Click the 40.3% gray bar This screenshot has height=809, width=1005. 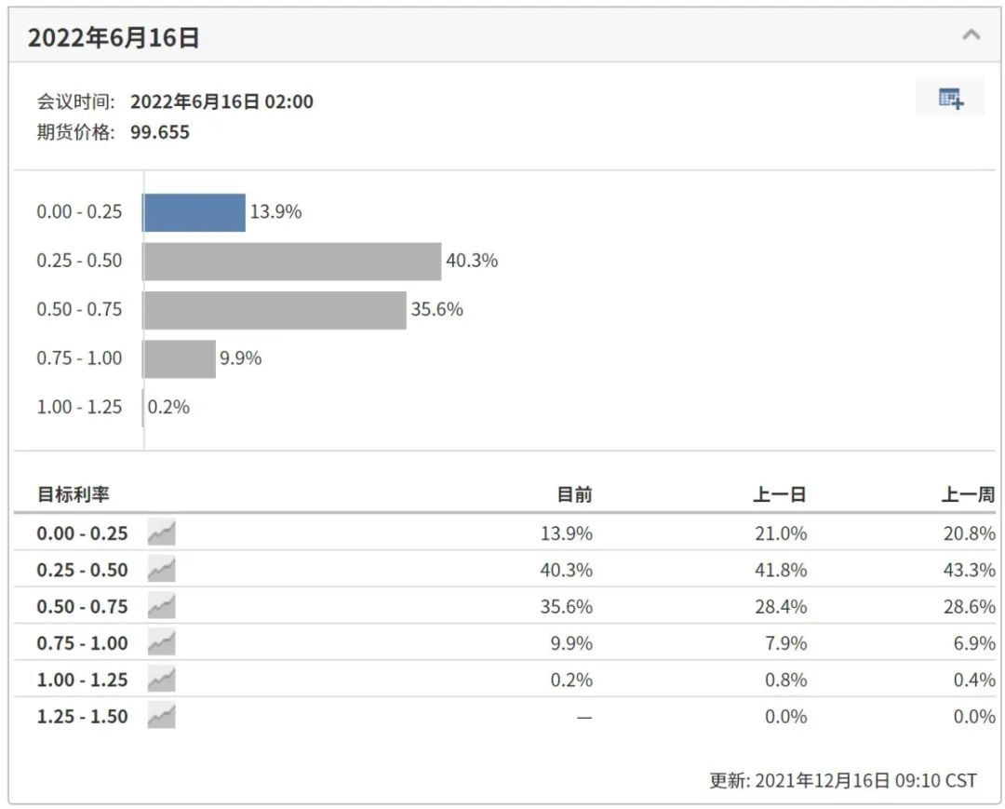[292, 261]
